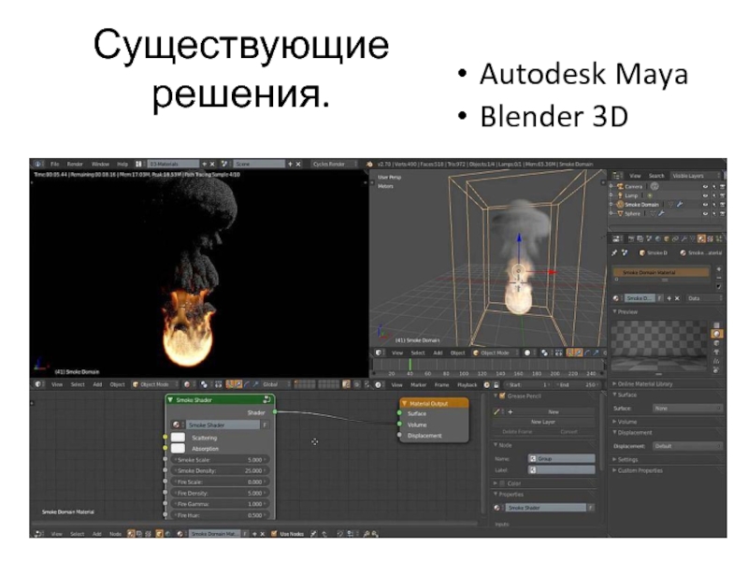
Task: Click the Smoke Density value field
Action: [x=220, y=470]
